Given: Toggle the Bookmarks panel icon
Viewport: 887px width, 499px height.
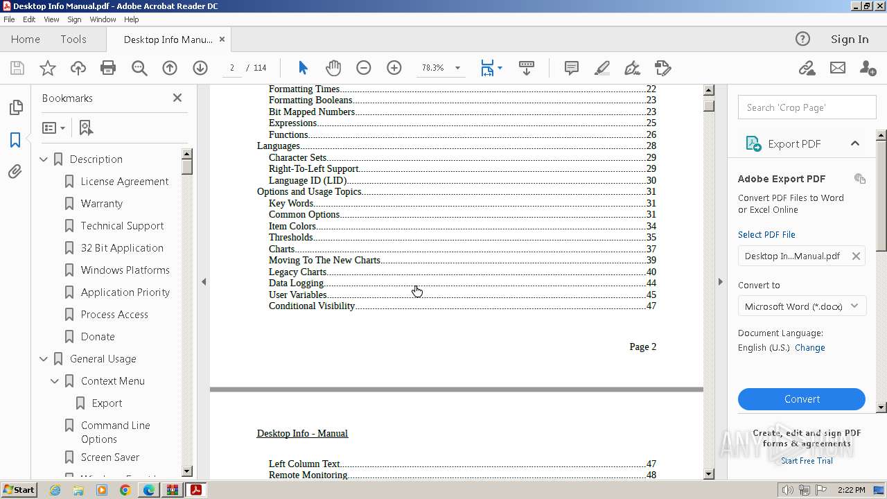Looking at the screenshot, I should (15, 139).
